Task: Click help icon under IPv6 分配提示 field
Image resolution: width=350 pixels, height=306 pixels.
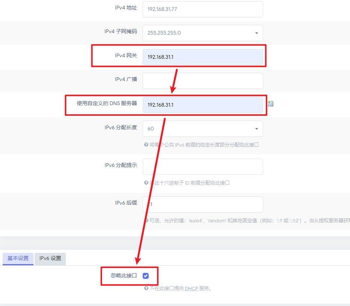Action: point(146,183)
